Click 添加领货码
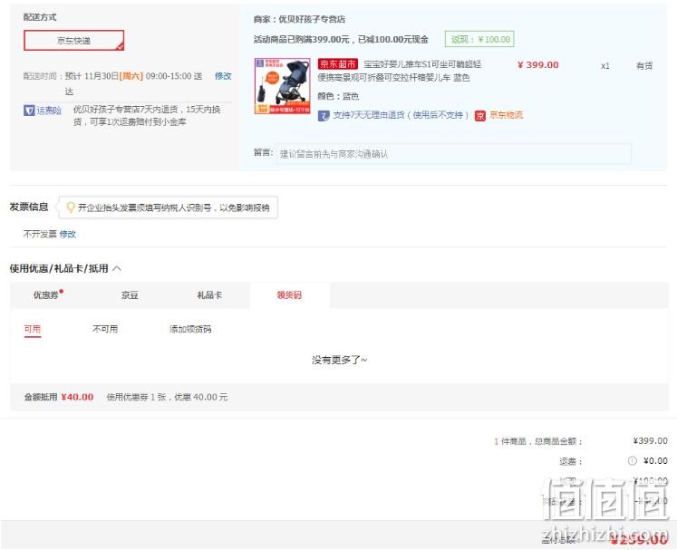This screenshot has width=677, height=550. click(190, 329)
